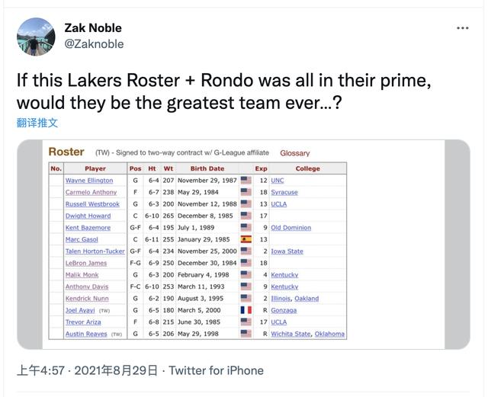Click the Glossary link in the roster
488x397 pixels.
pos(294,153)
